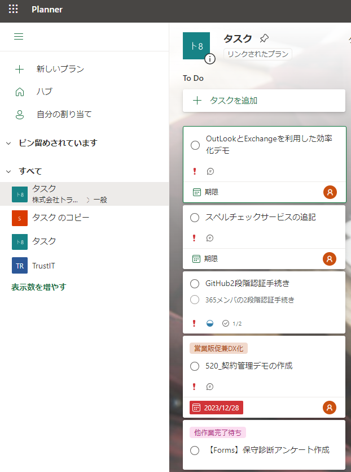Check off 365メンバの2段階認証手続き checklist item

pos(195,300)
